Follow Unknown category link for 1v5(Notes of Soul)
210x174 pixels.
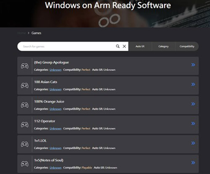(x=55, y=168)
